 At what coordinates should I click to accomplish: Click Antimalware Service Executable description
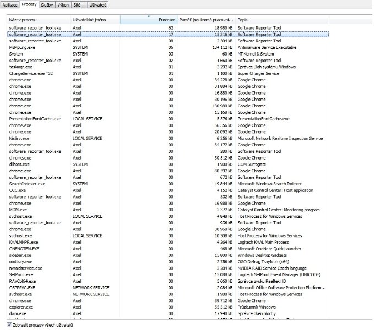point(267,47)
